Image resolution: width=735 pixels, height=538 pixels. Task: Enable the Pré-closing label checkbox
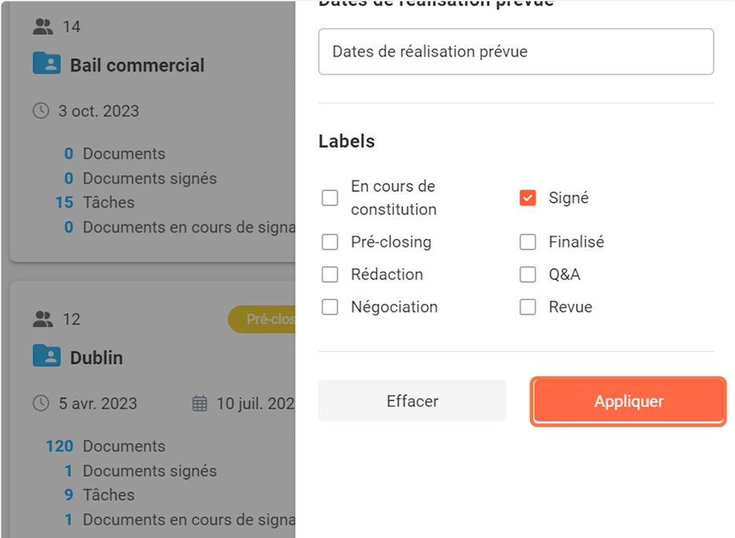click(x=330, y=242)
